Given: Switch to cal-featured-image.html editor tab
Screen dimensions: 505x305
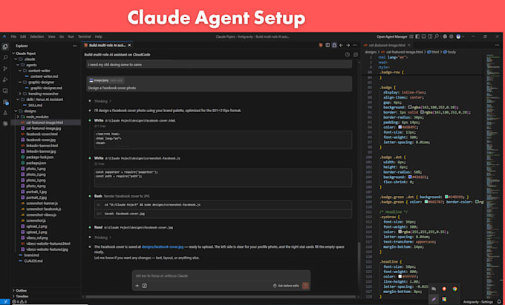Looking at the screenshot, I should point(387,45).
